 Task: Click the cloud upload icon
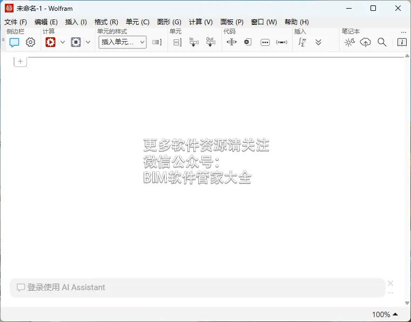(x=366, y=42)
